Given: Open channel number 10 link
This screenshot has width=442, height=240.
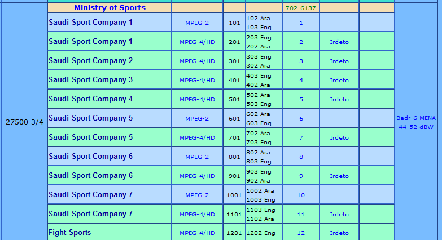Looking at the screenshot, I should (301, 195).
